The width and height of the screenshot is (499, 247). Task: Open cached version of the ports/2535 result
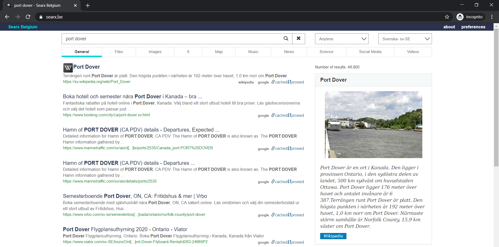[x=279, y=182]
